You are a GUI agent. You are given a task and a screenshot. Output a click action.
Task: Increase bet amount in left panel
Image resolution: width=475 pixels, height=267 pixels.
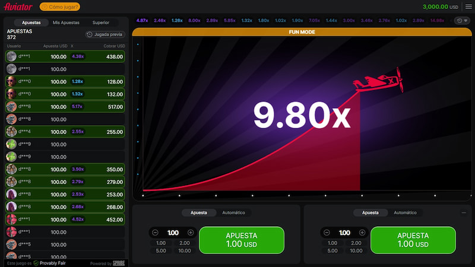pyautogui.click(x=191, y=233)
